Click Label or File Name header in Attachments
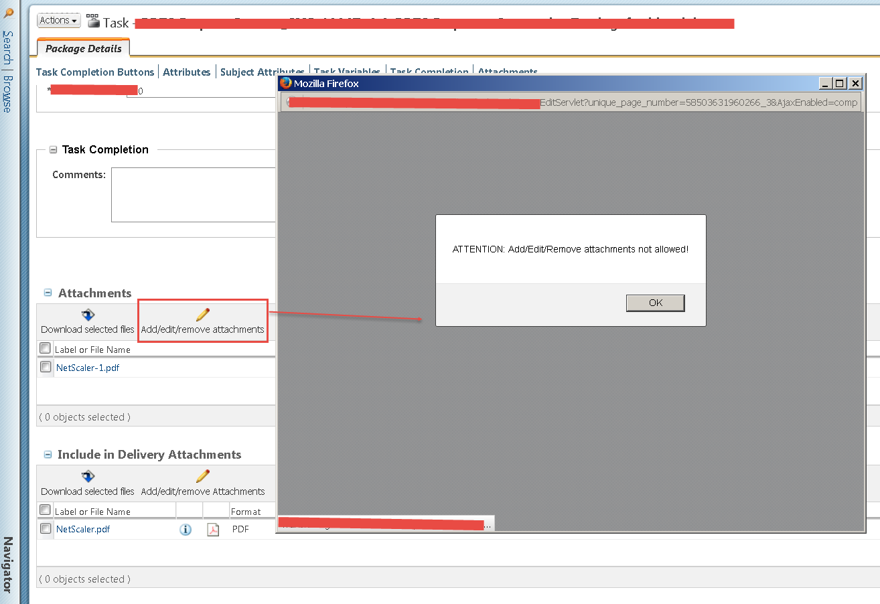880x604 pixels. point(92,350)
